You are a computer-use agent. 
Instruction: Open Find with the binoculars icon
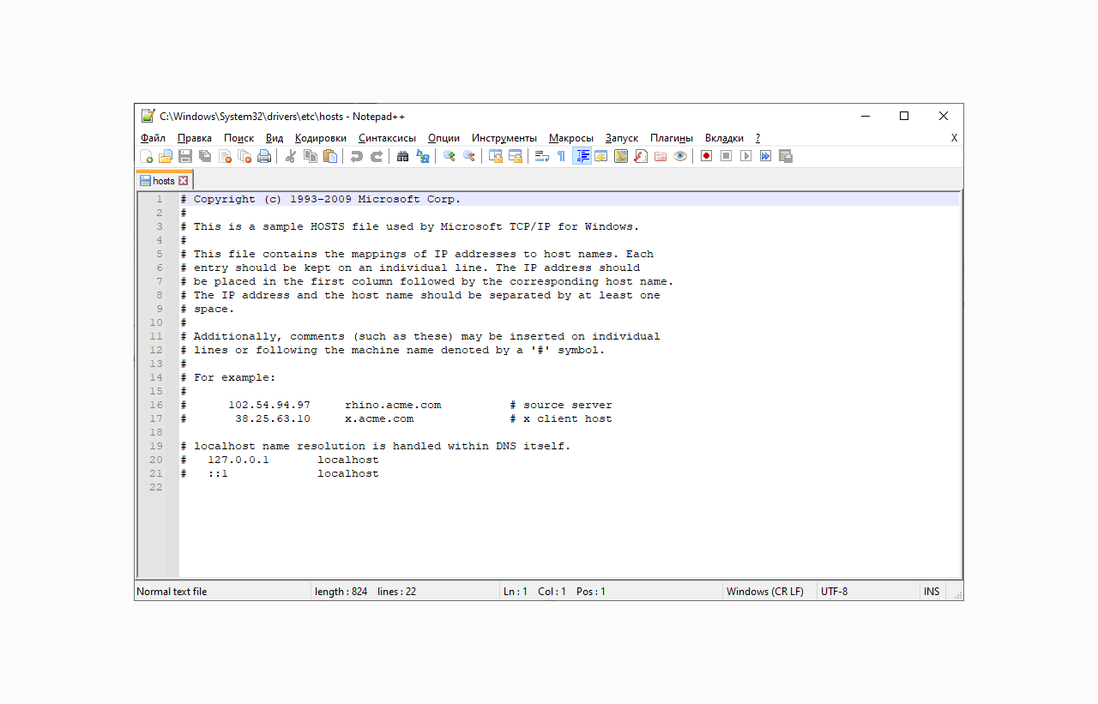point(403,156)
